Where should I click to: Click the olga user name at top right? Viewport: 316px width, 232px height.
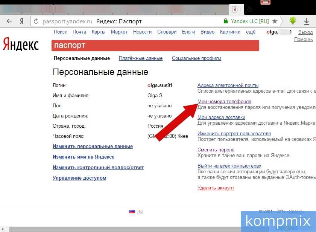279,32
